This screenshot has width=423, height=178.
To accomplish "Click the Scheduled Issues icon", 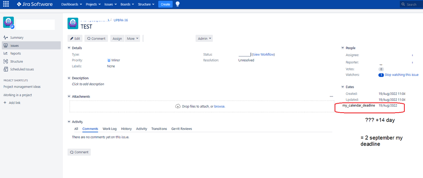I will [x=6, y=69].
